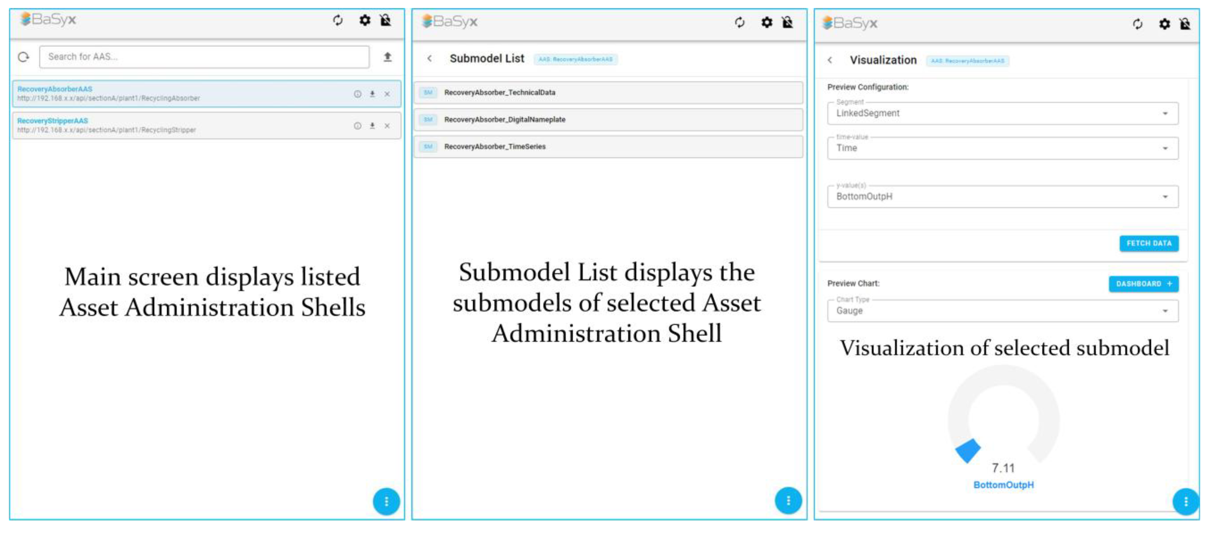The height and width of the screenshot is (535, 1218).
Task: Expand the y-value(s) BottomOutpH dropdown
Action: click(1002, 197)
